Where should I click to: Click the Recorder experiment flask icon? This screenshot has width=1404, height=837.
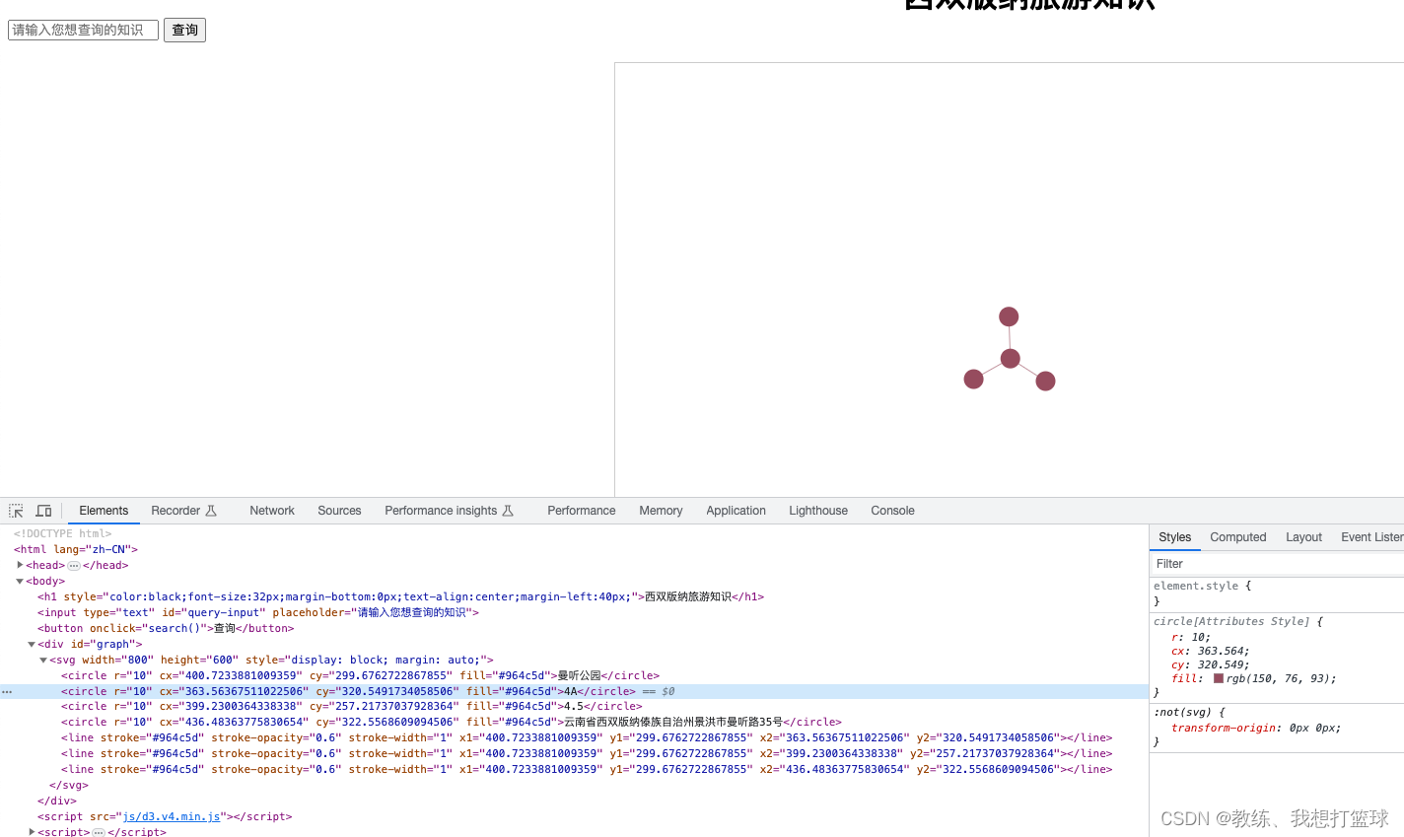pos(210,511)
